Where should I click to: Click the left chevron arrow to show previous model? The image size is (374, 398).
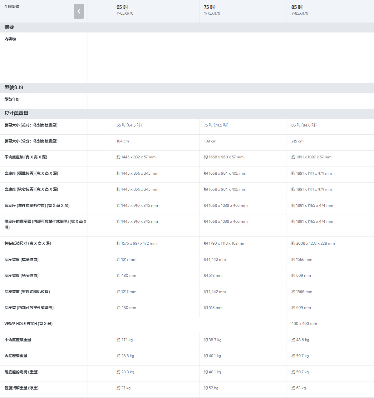[x=79, y=11]
